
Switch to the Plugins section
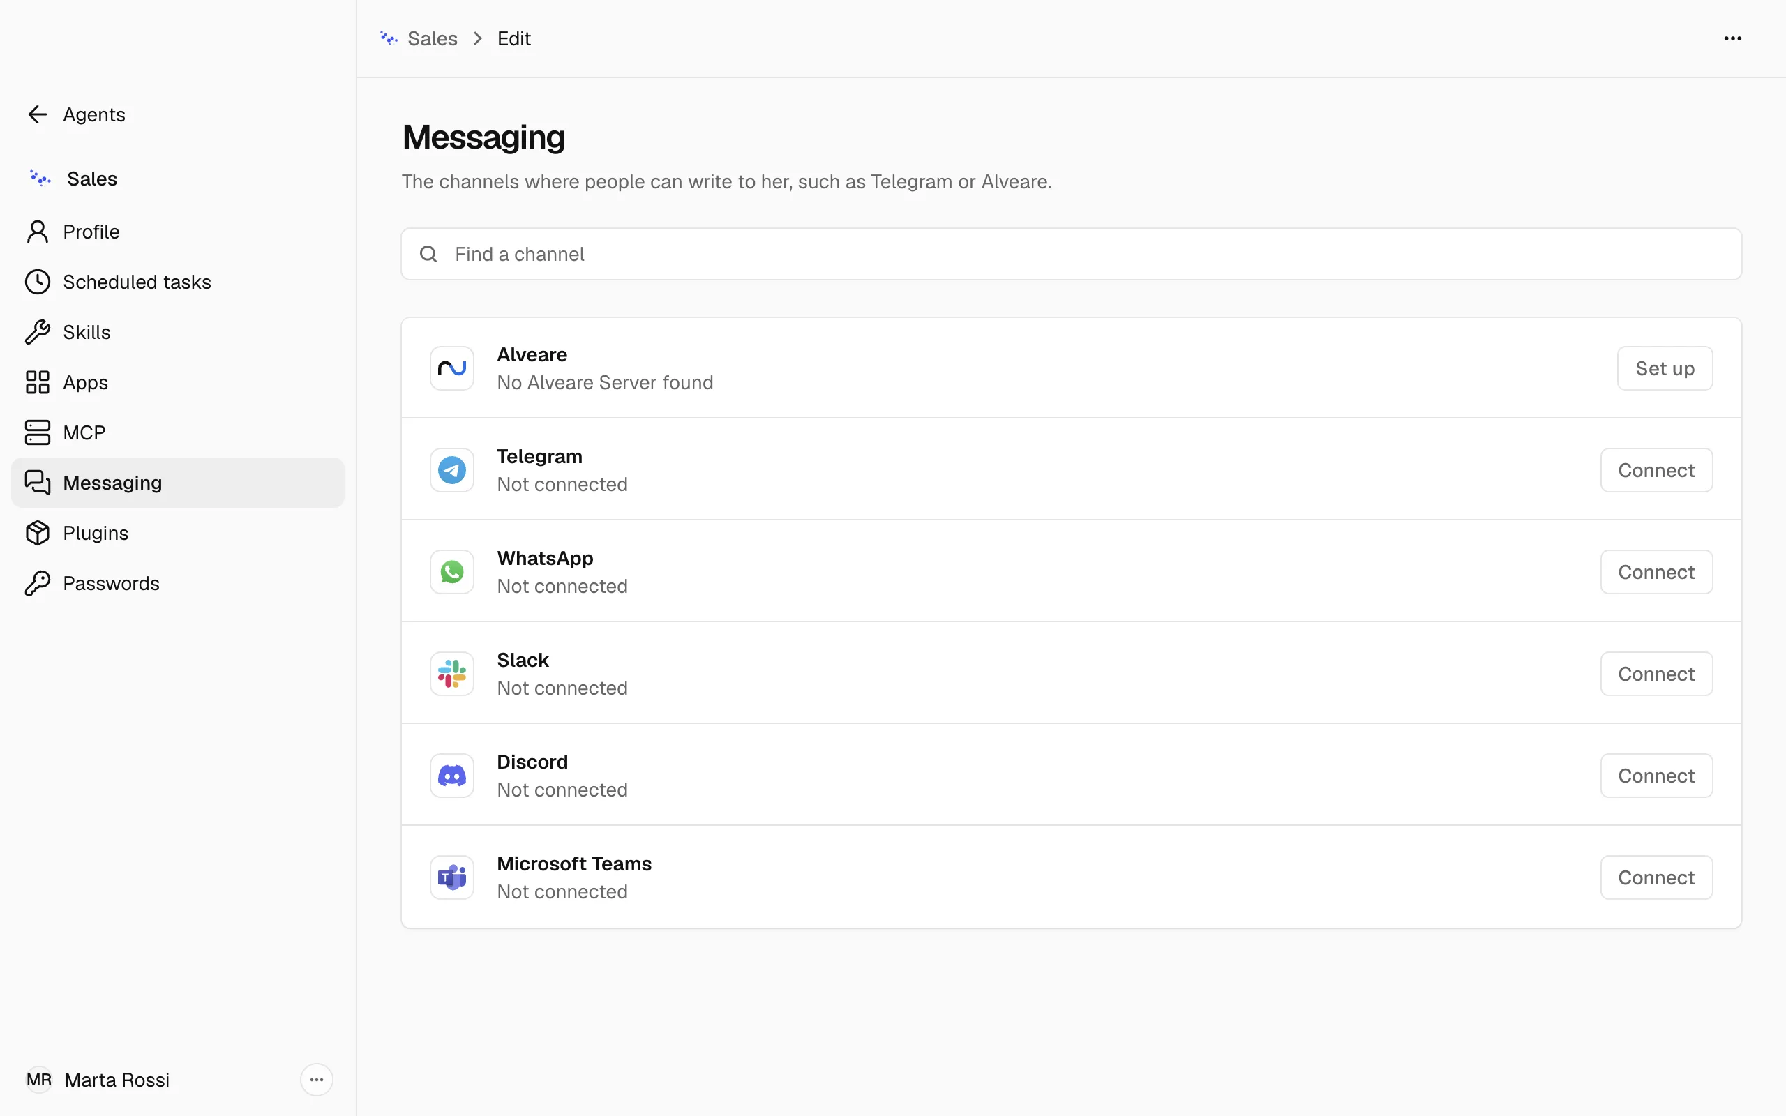[x=178, y=533]
